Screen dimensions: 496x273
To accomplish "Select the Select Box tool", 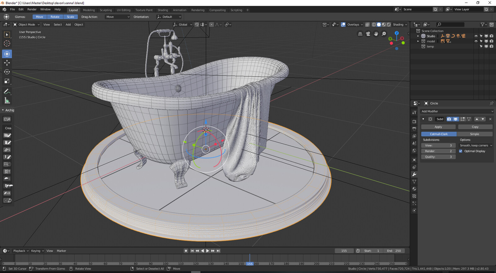I will click(7, 35).
